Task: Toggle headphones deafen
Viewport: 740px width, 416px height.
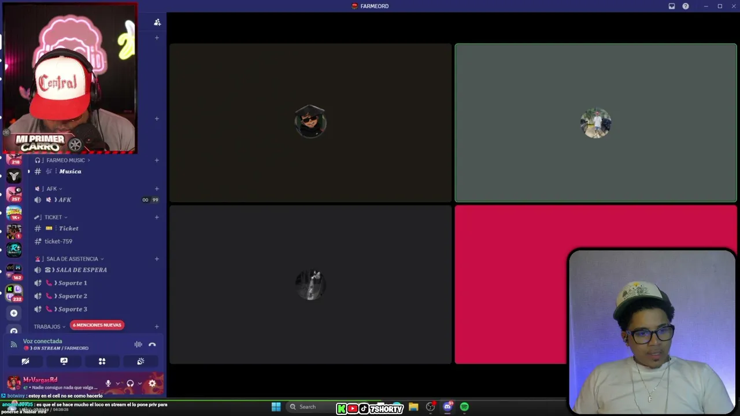Action: (x=130, y=383)
